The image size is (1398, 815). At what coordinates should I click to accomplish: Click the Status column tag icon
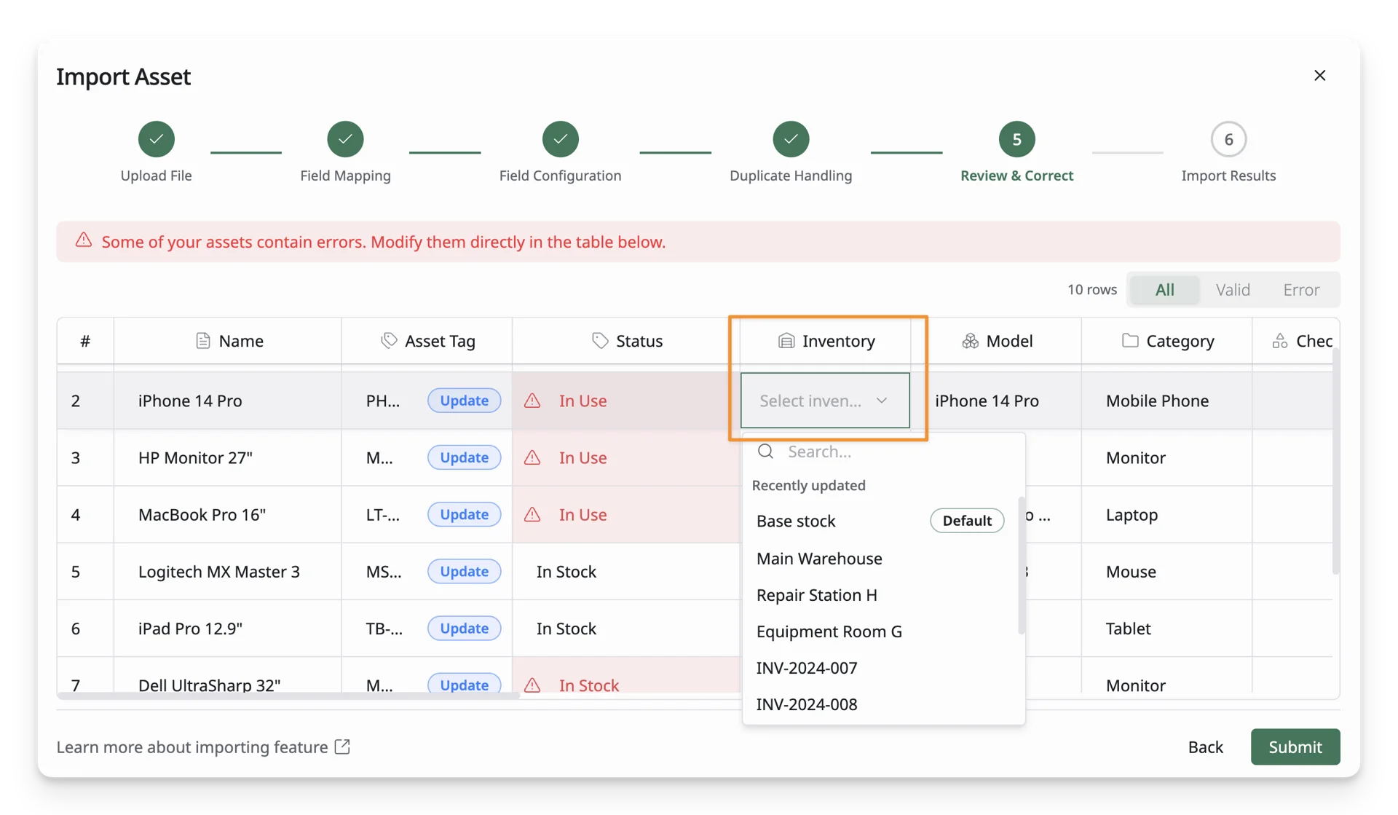tap(599, 340)
